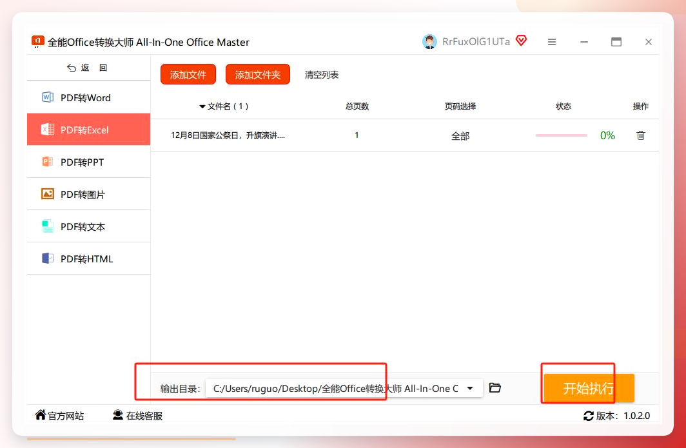This screenshot has height=448, width=686.
Task: Click the user avatar icon
Action: coord(429,41)
